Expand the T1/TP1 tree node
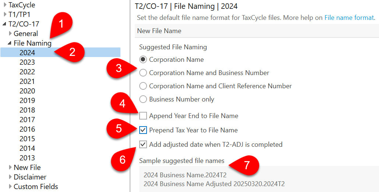Image resolution: width=379 pixels, height=192 pixels. (5, 15)
